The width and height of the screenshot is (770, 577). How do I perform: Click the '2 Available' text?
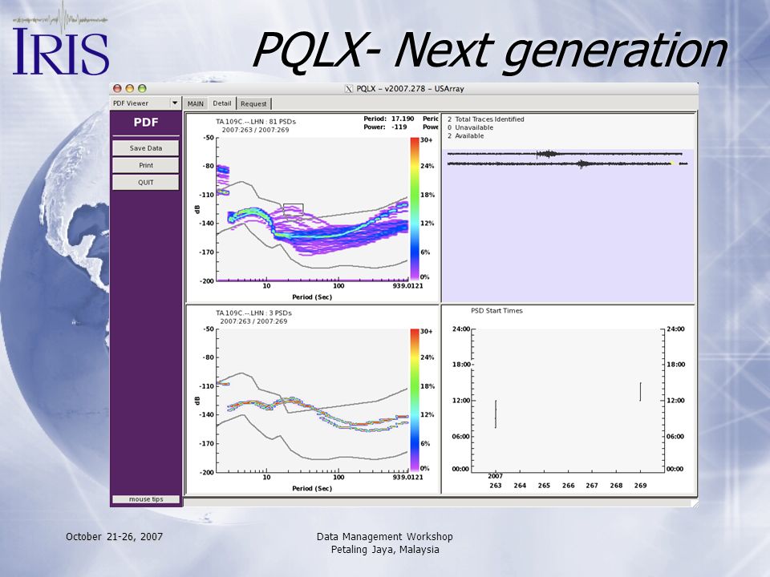coord(465,136)
